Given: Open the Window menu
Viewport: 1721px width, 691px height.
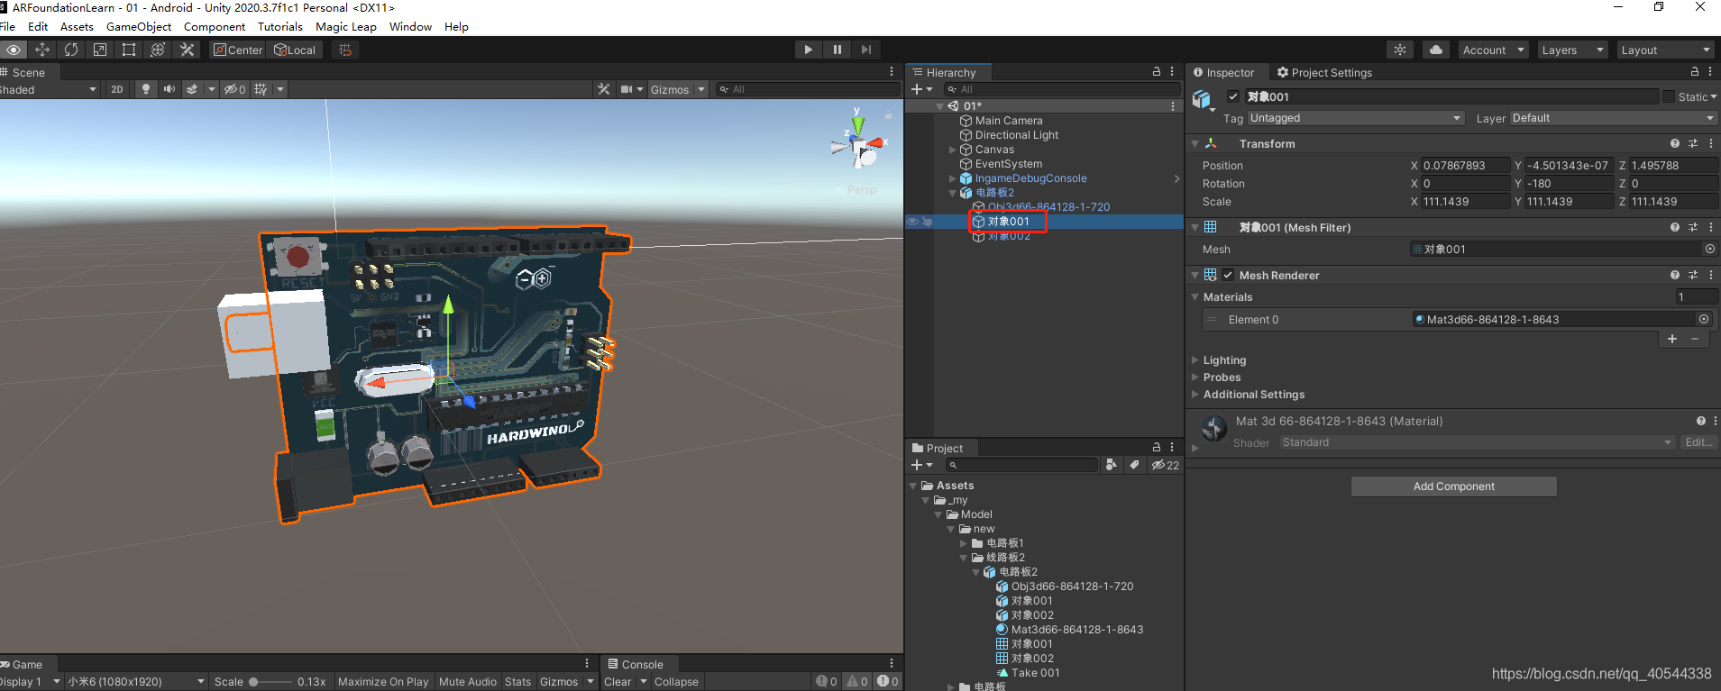Looking at the screenshot, I should [x=410, y=26].
